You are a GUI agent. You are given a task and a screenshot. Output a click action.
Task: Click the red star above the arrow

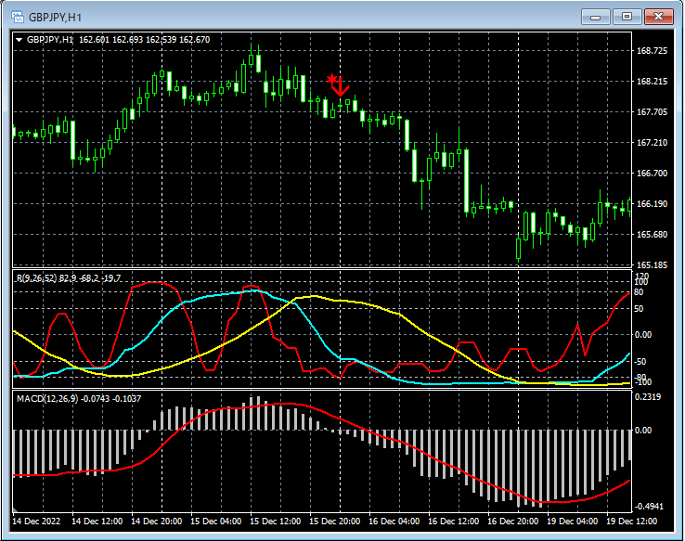[332, 79]
